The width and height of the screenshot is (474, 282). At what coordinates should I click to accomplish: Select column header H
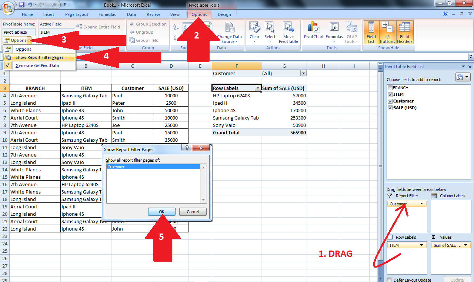pyautogui.click(x=323, y=66)
